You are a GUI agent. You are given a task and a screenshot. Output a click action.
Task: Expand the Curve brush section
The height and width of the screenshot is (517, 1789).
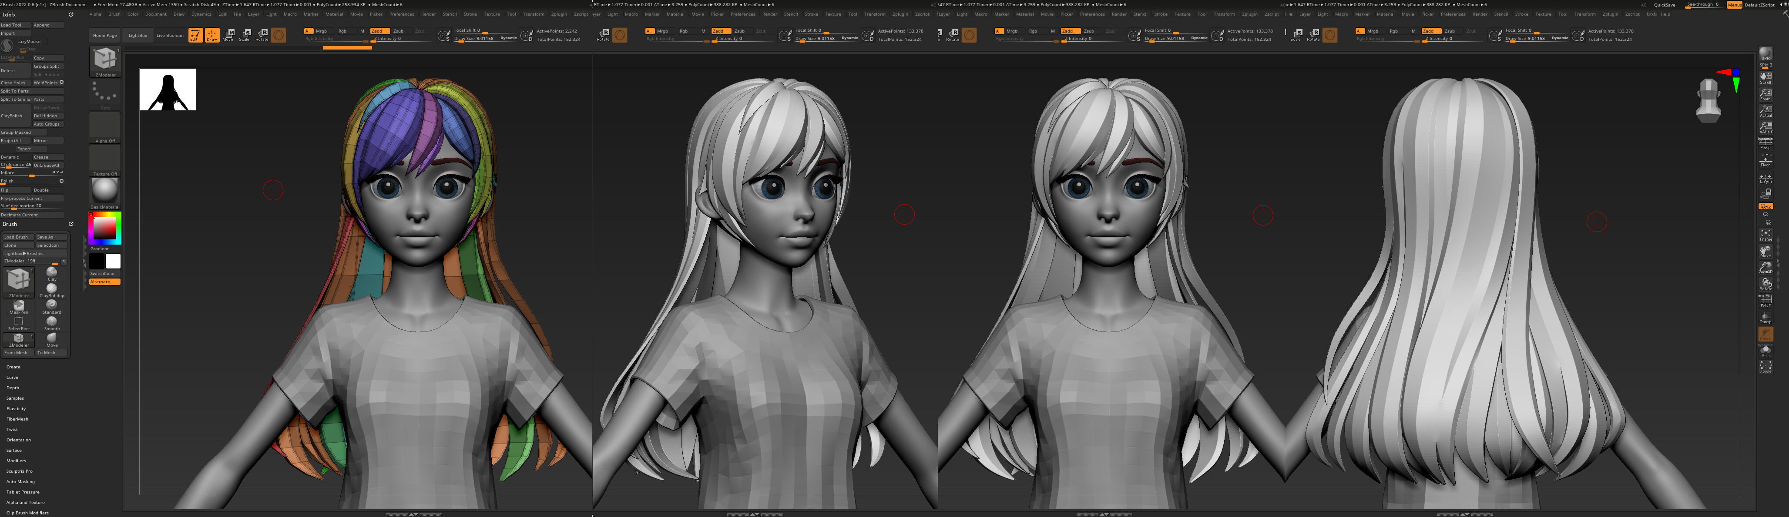(x=13, y=378)
